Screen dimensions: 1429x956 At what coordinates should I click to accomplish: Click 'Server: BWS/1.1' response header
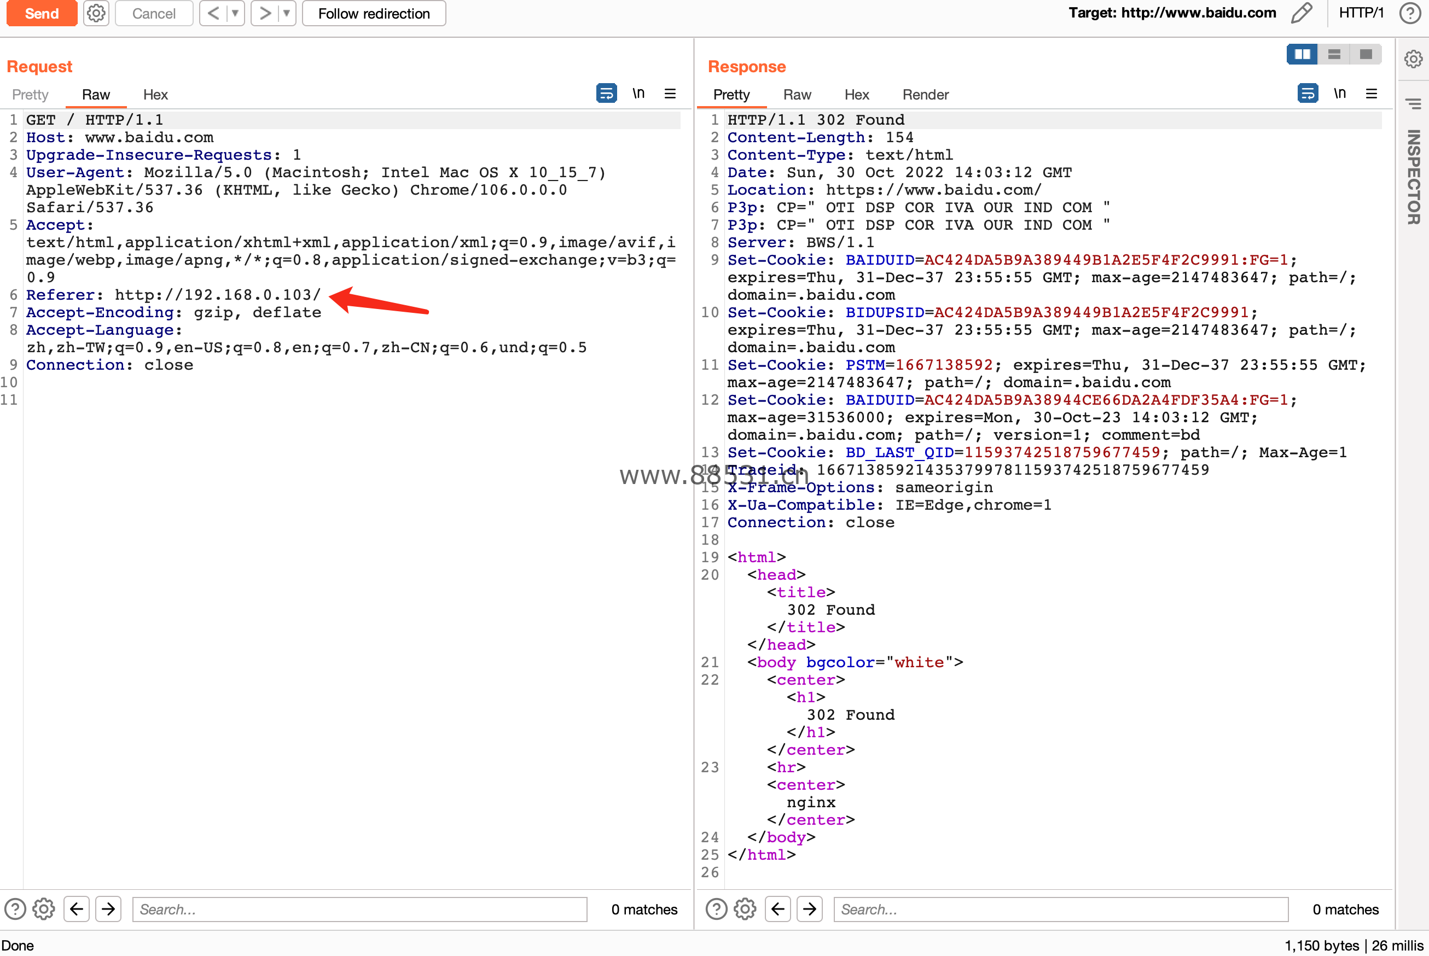click(x=801, y=243)
